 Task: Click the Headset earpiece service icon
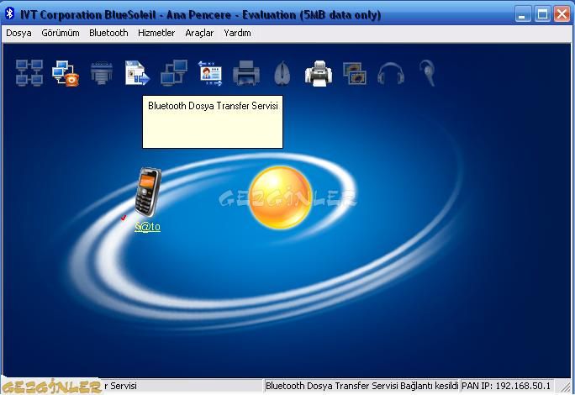pos(427,73)
